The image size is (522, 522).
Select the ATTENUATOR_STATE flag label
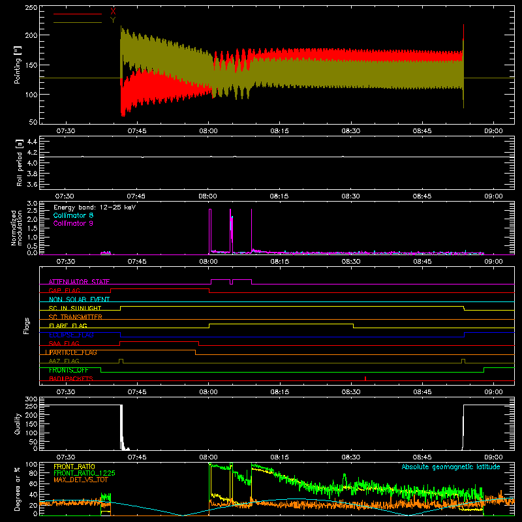point(79,282)
